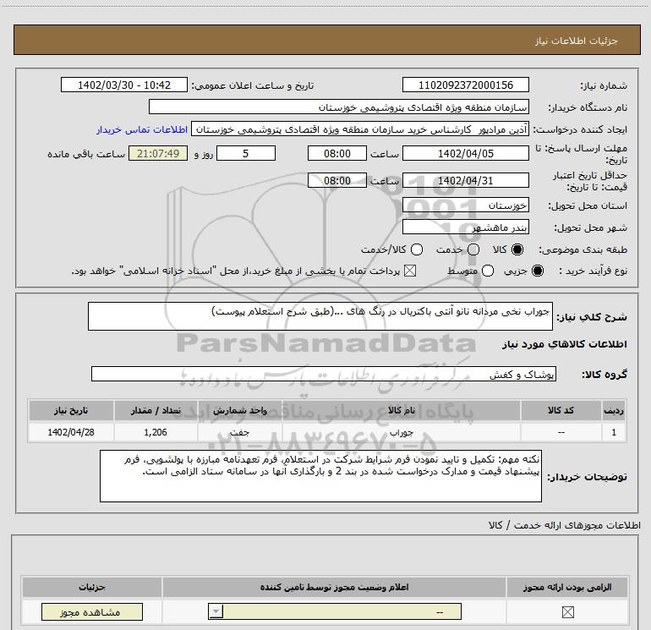Select the جزیی purchase type radio
The height and width of the screenshot is (630, 651).
tap(538, 271)
